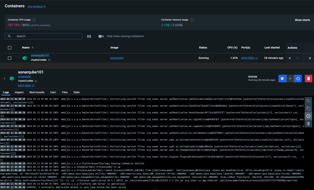
Task: Sort containers by Name column
Action: [x=26, y=48]
